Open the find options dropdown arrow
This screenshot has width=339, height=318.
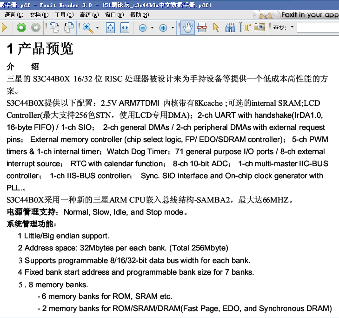click(292, 27)
